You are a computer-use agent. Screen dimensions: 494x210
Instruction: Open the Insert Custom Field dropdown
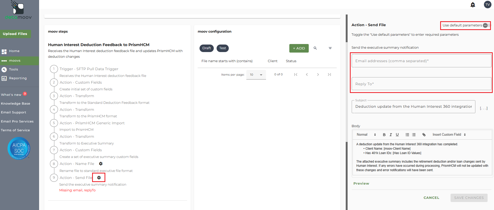[449, 135]
